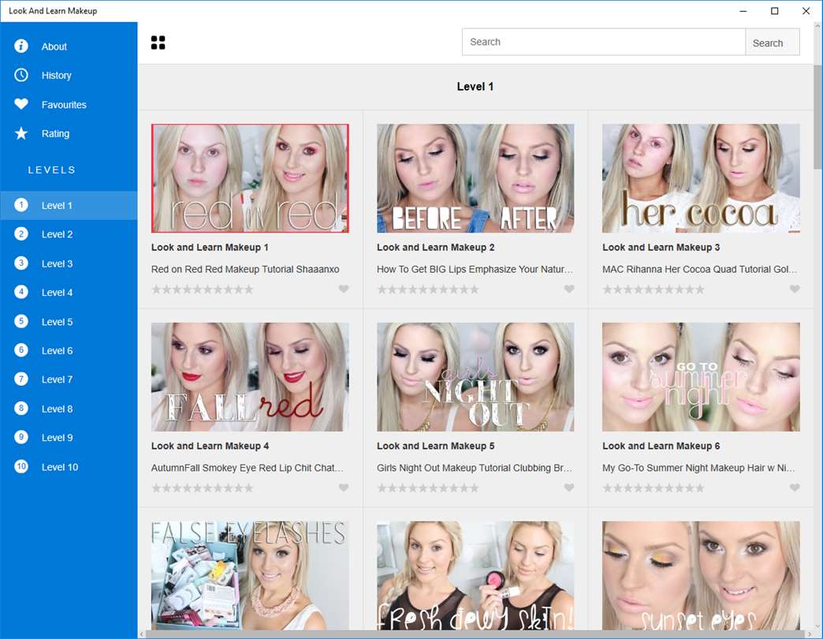The width and height of the screenshot is (823, 639).
Task: Rate Look and Learn Makeup 5 stars
Action: (x=428, y=488)
